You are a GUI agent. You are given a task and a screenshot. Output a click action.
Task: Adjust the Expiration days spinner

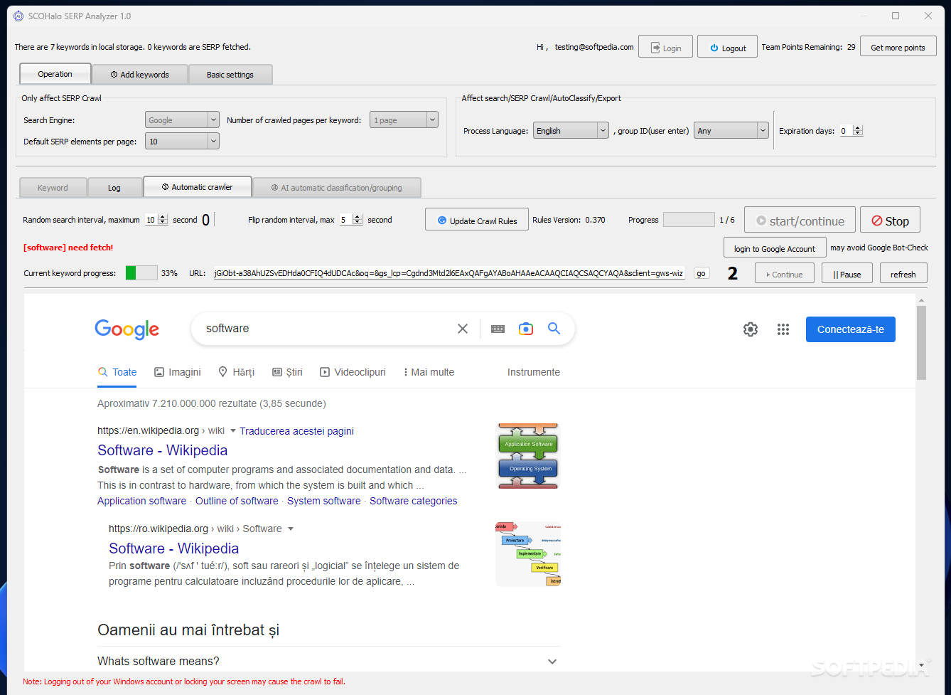point(851,130)
